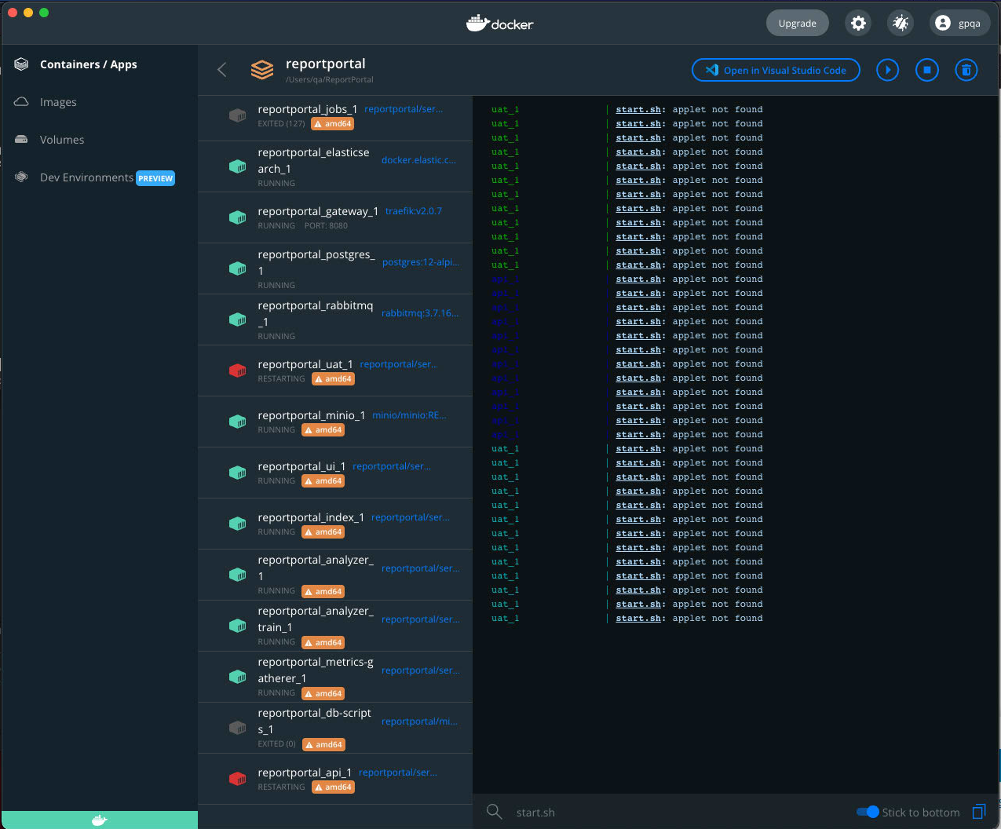
Task: Click EXITED (127) status text
Action: click(x=281, y=124)
